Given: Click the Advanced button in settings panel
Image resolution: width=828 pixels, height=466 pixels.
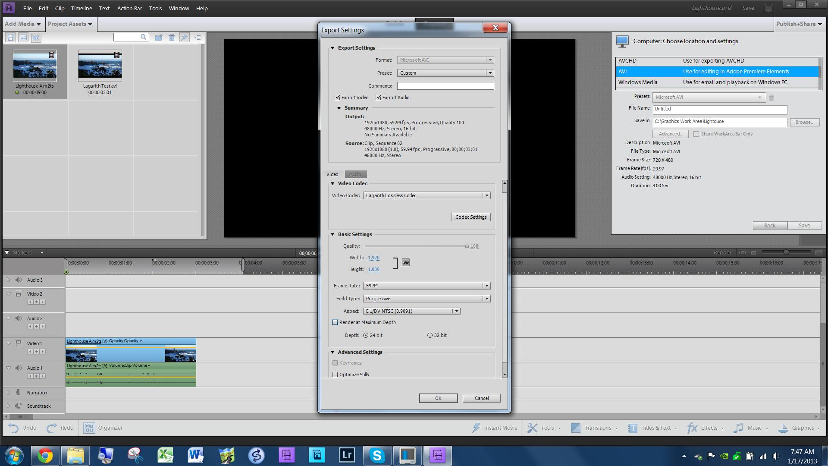Looking at the screenshot, I should 670,133.
